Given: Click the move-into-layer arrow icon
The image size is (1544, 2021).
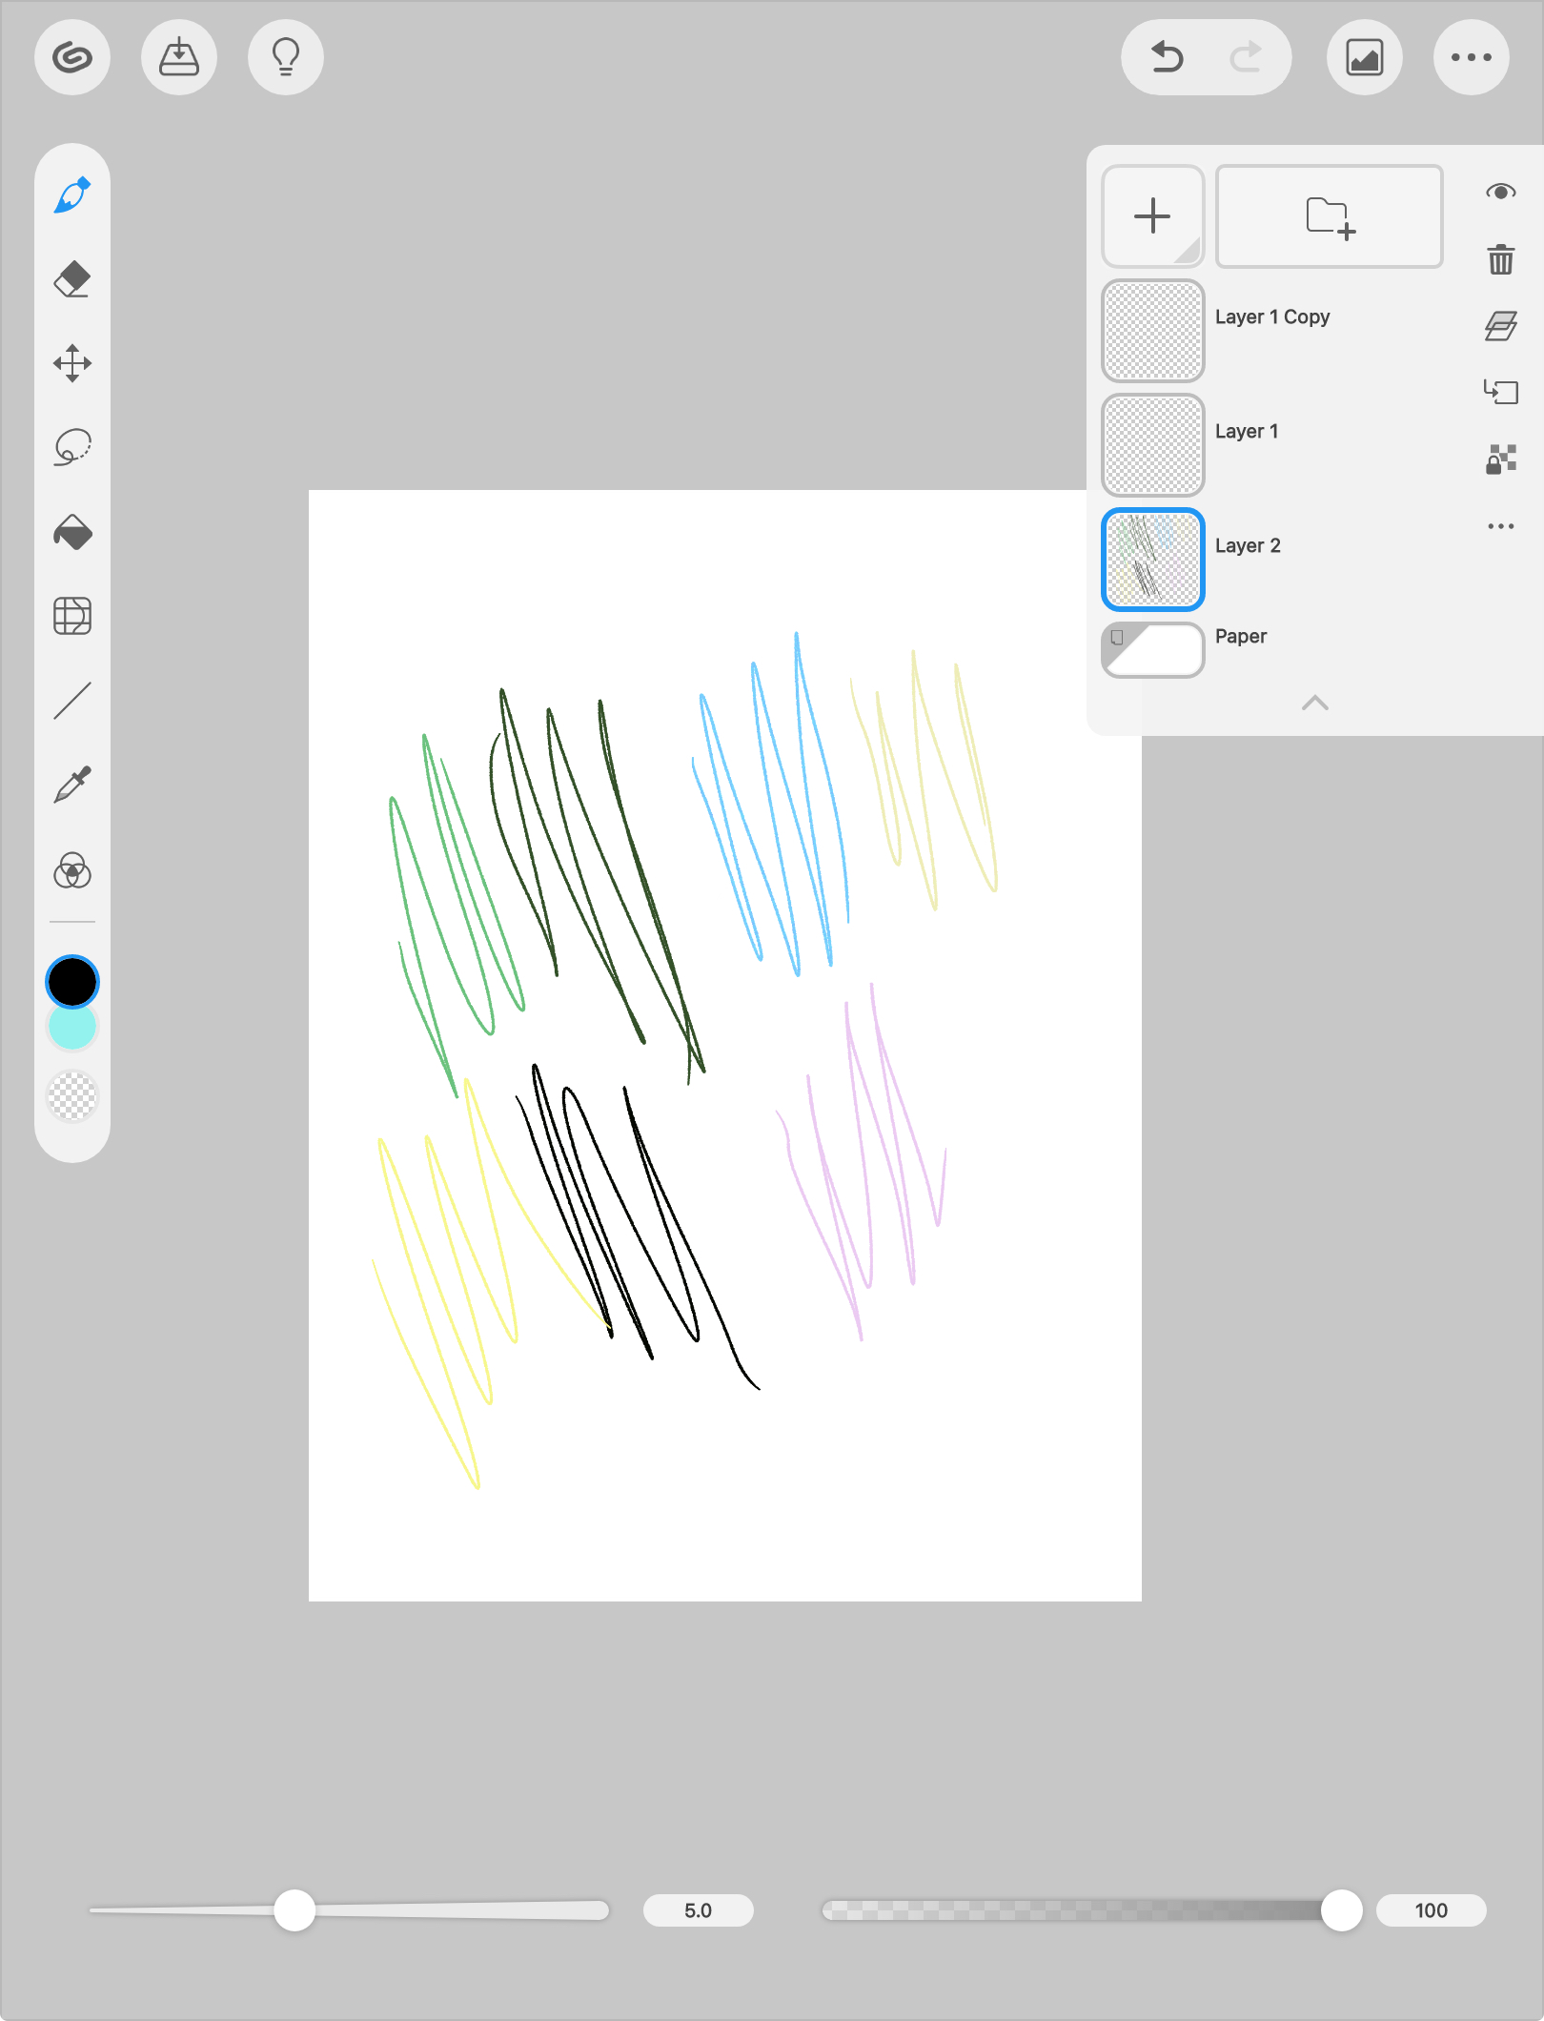Looking at the screenshot, I should click(1501, 392).
